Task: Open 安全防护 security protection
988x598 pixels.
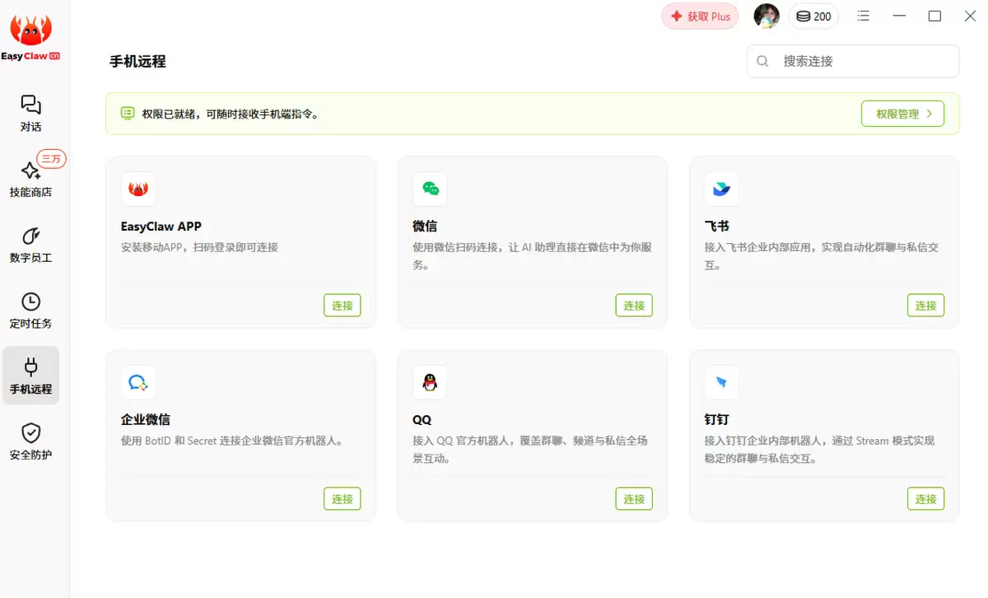Action: (30, 441)
